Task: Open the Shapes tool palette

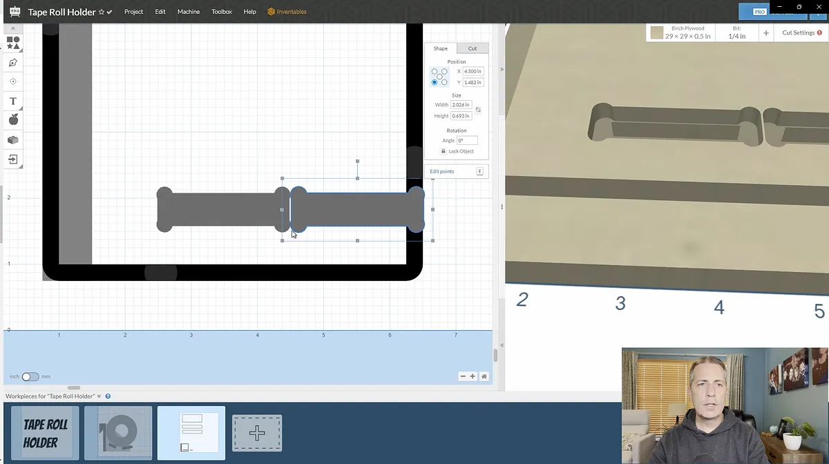Action: coord(12,43)
